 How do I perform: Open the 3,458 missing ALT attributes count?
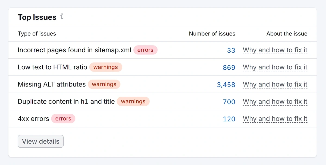[x=226, y=85]
